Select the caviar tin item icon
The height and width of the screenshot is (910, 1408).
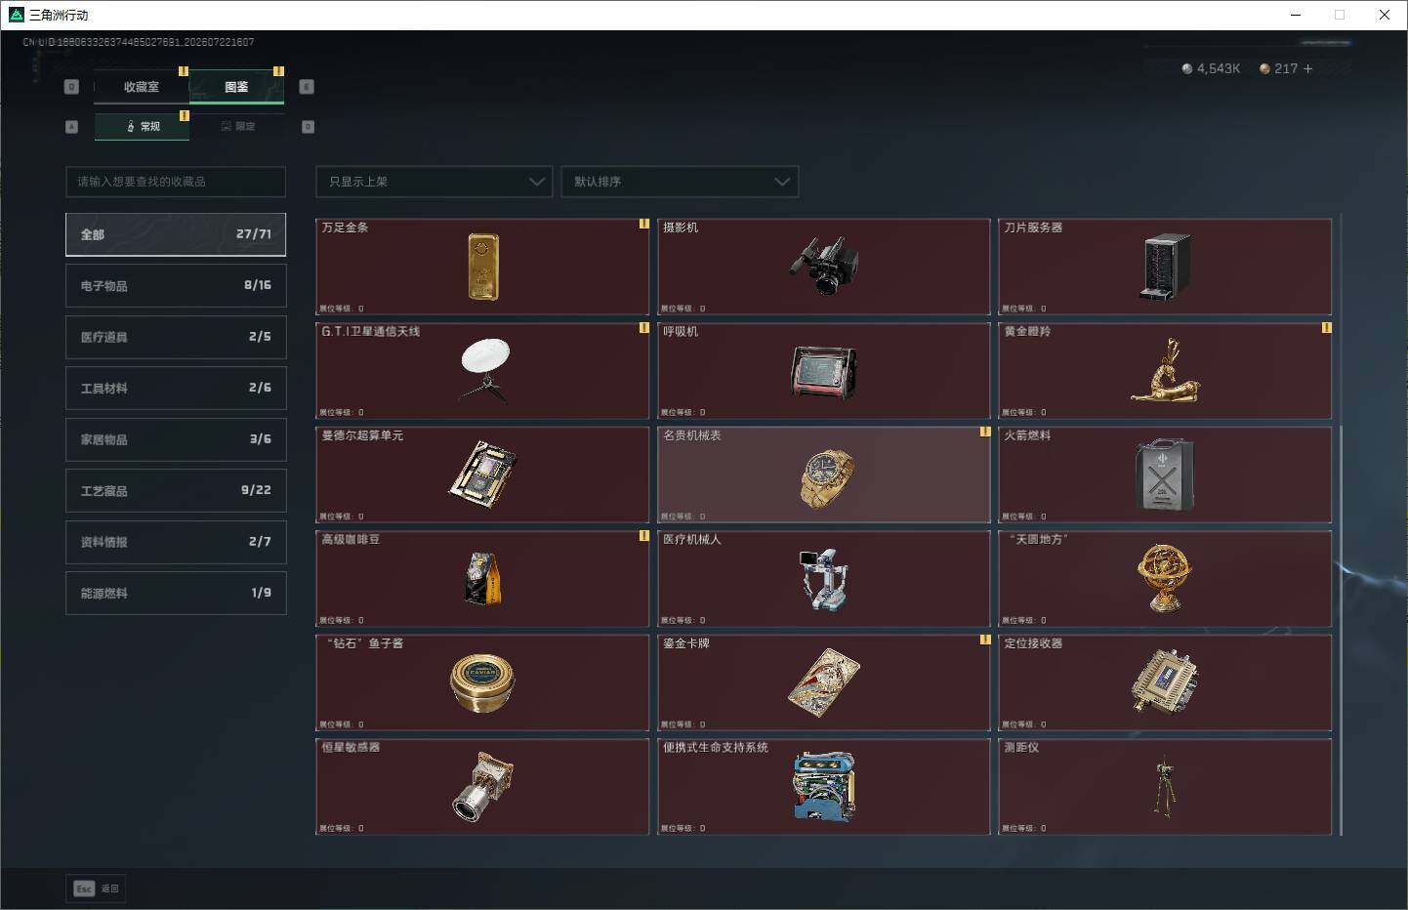point(482,682)
